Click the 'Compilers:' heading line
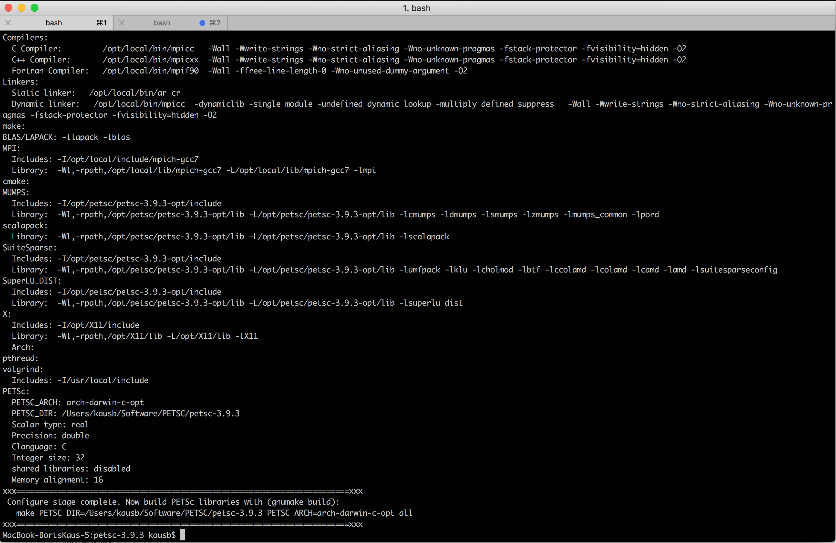The width and height of the screenshot is (836, 543). (x=25, y=37)
